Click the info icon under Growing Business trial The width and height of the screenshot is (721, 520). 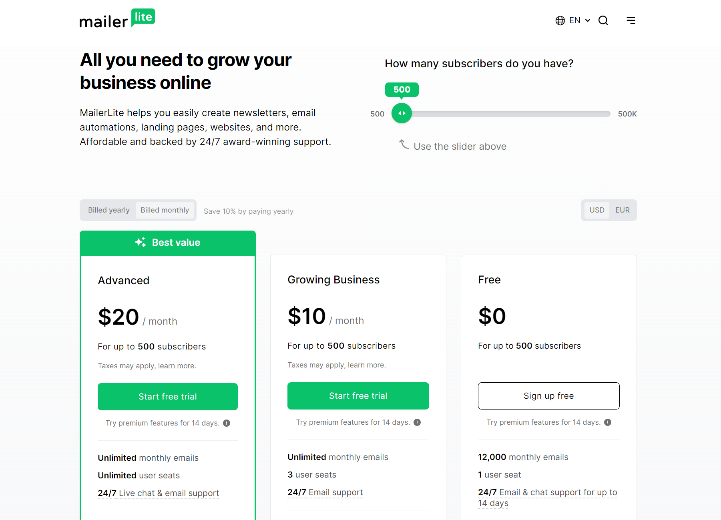tap(417, 422)
